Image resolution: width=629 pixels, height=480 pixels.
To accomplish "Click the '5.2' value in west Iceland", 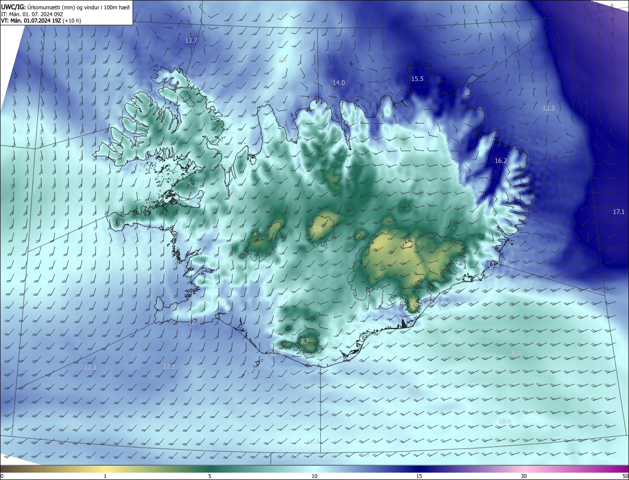I will pos(193,185).
